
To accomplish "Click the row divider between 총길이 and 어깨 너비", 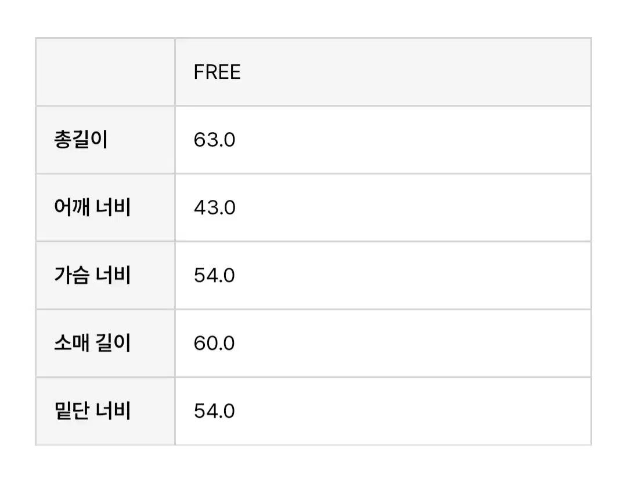I will tap(383, 174).
